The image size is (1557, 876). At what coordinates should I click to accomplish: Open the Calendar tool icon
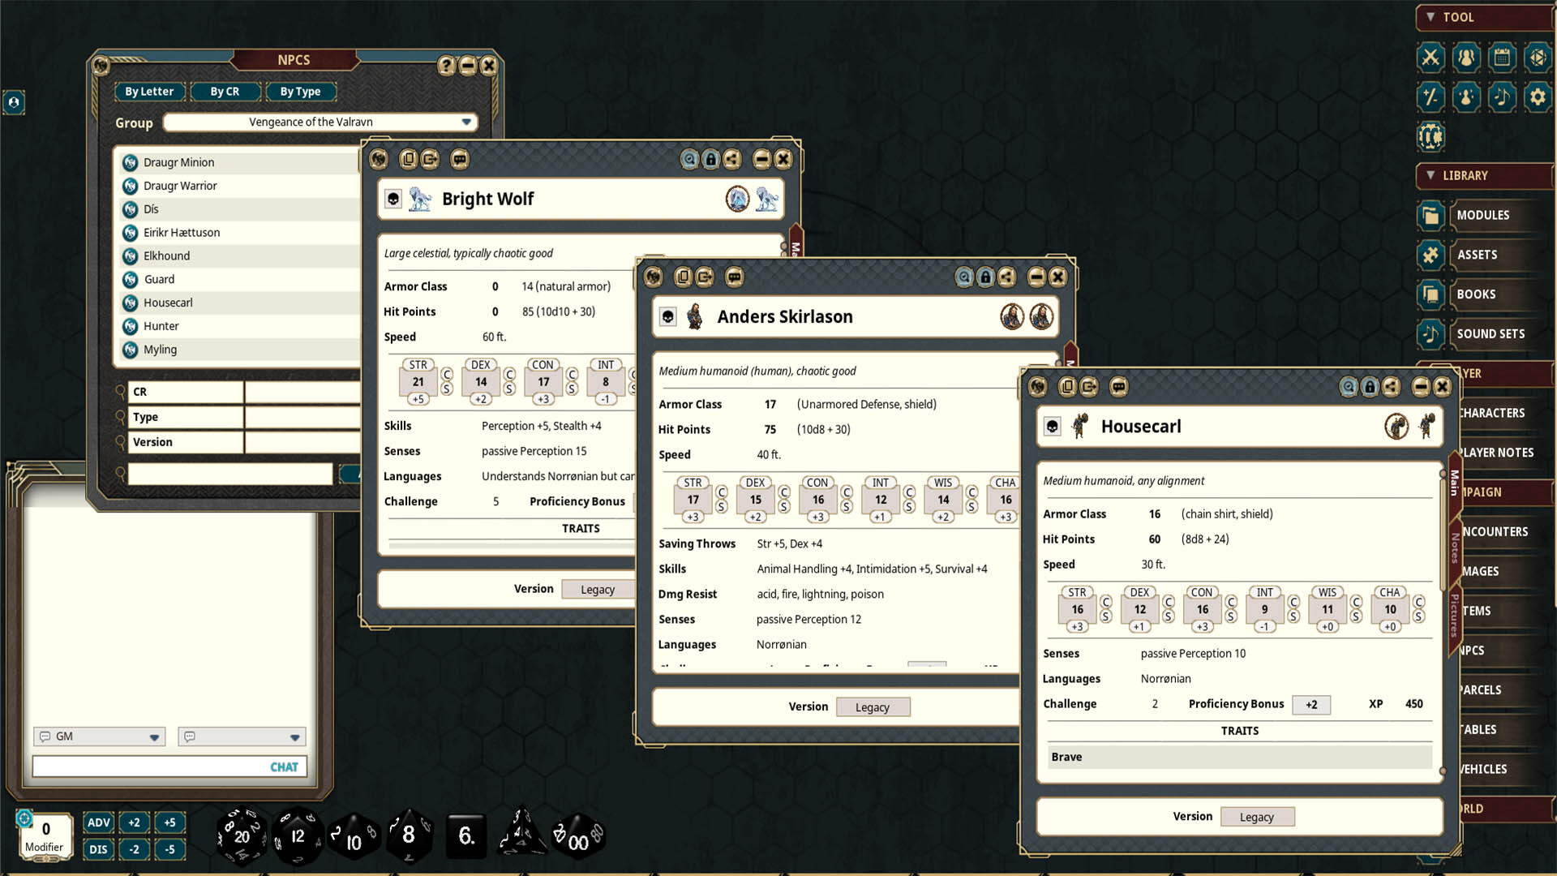click(1502, 58)
